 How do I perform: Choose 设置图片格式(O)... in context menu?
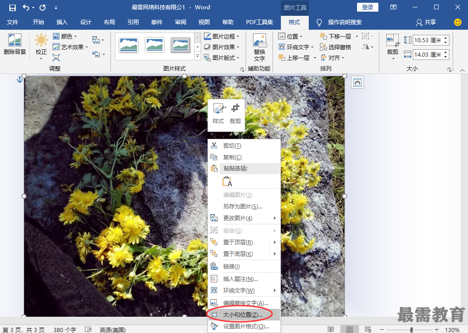pos(244,326)
